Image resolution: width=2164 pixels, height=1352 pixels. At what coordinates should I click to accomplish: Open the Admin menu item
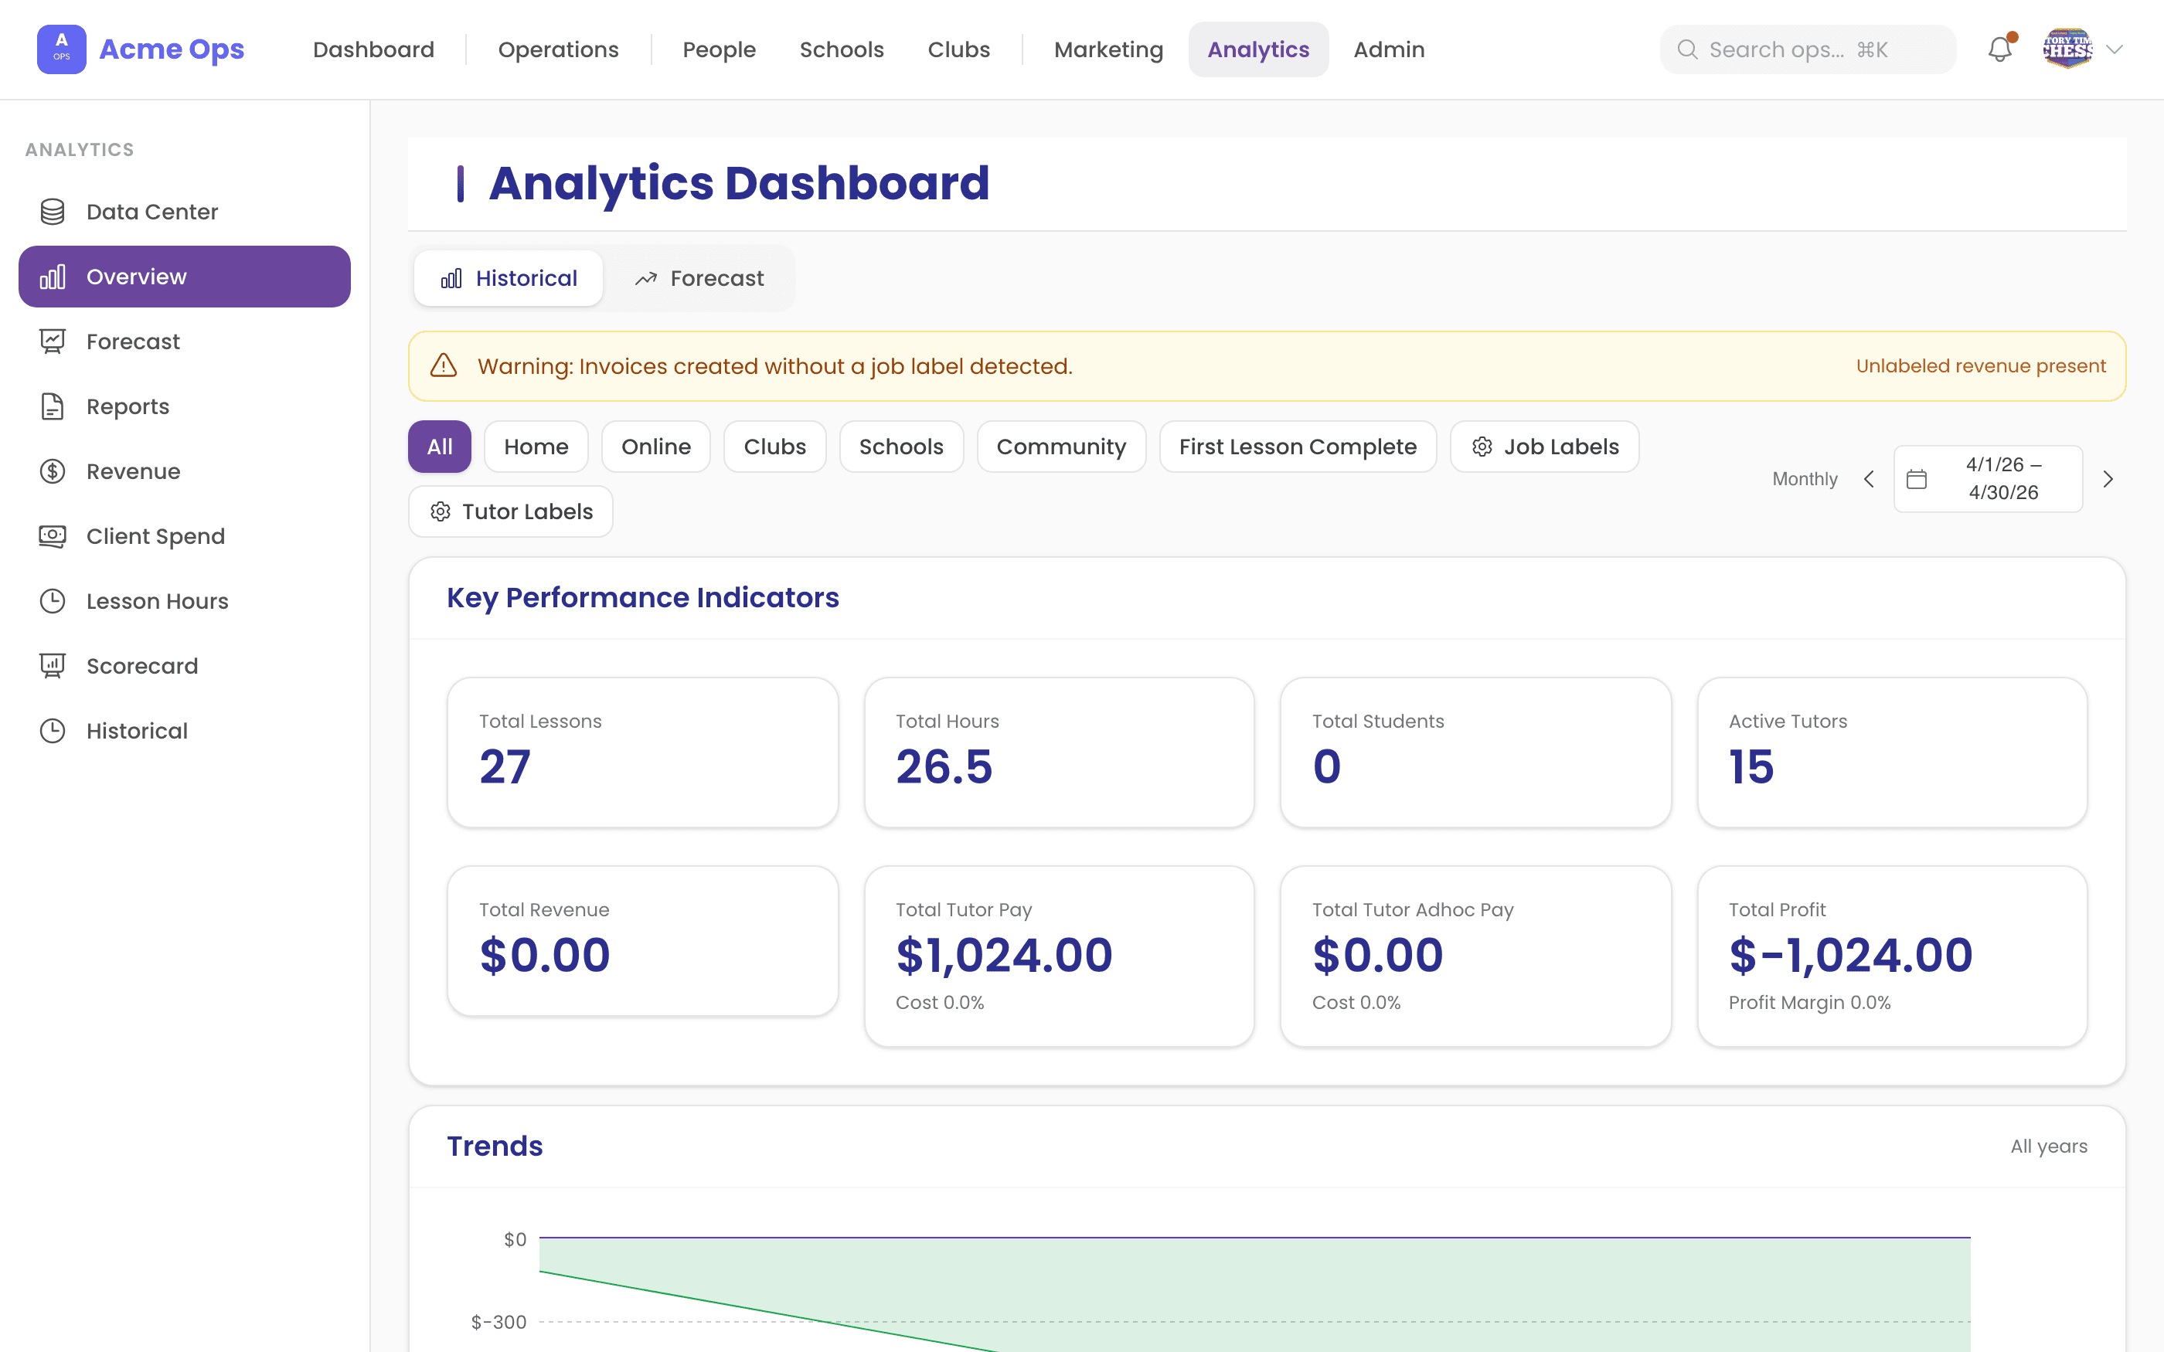tap(1388, 49)
